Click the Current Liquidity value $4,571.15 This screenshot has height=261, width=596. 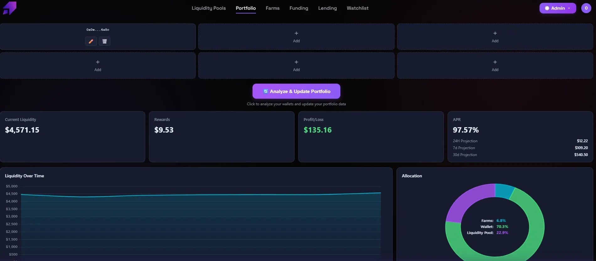tap(22, 130)
